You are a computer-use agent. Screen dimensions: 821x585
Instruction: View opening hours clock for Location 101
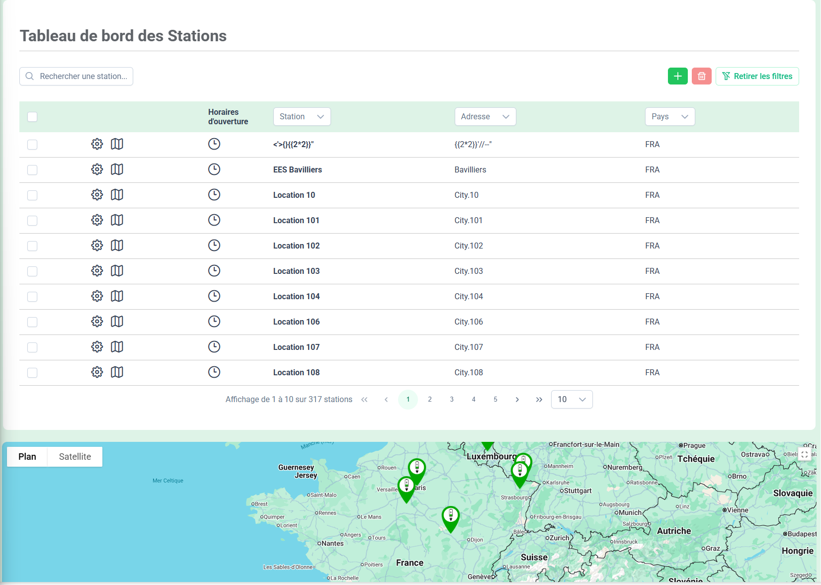(214, 220)
